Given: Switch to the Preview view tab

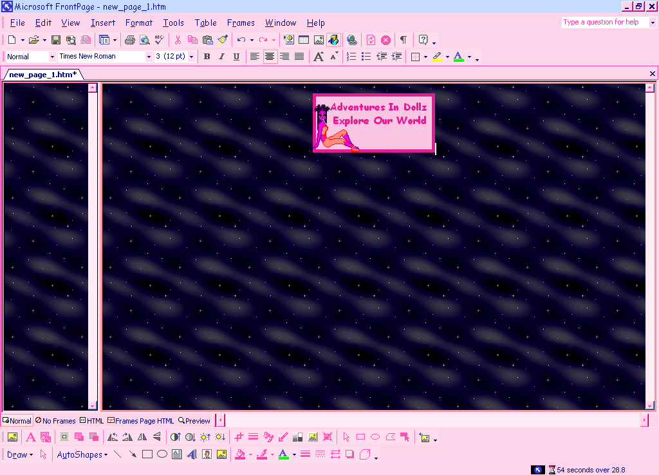Looking at the screenshot, I should (x=194, y=421).
